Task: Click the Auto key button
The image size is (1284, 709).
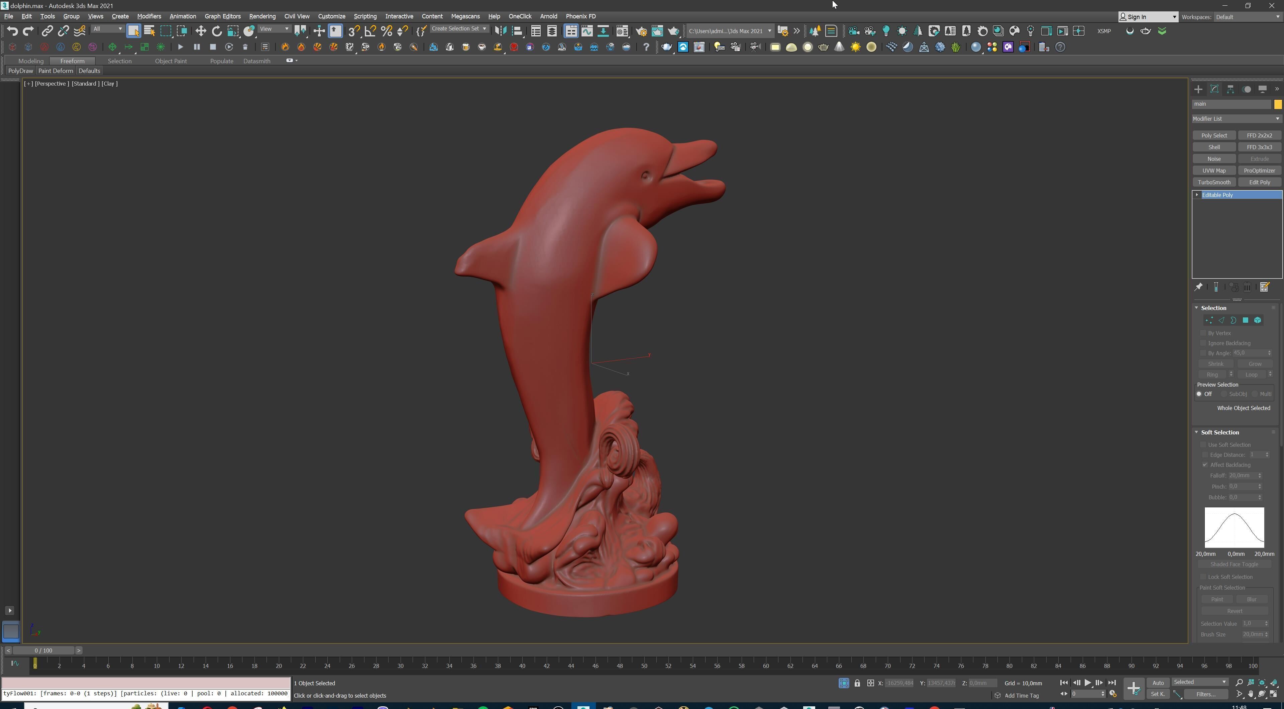Action: 1157,683
